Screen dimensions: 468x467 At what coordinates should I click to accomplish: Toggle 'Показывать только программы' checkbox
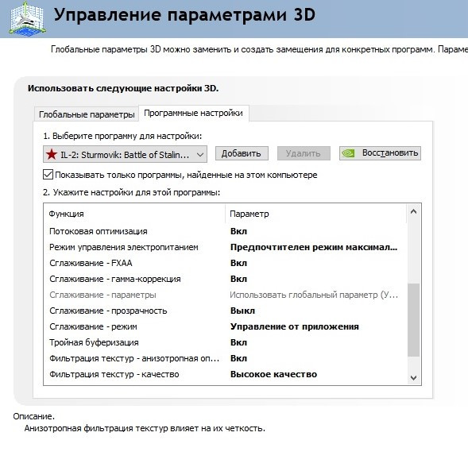(x=48, y=175)
